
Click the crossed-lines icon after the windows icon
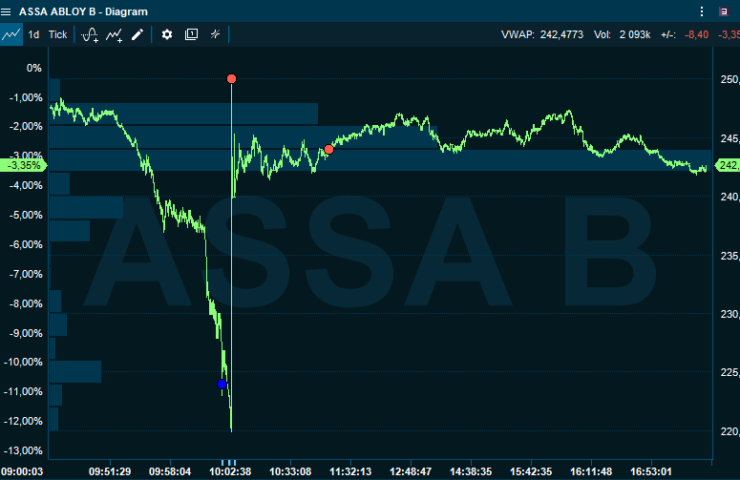pyautogui.click(x=215, y=34)
